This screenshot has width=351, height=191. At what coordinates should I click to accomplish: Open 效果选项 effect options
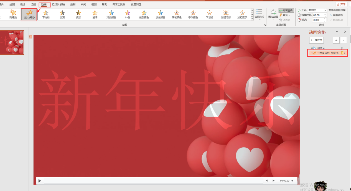click(259, 14)
